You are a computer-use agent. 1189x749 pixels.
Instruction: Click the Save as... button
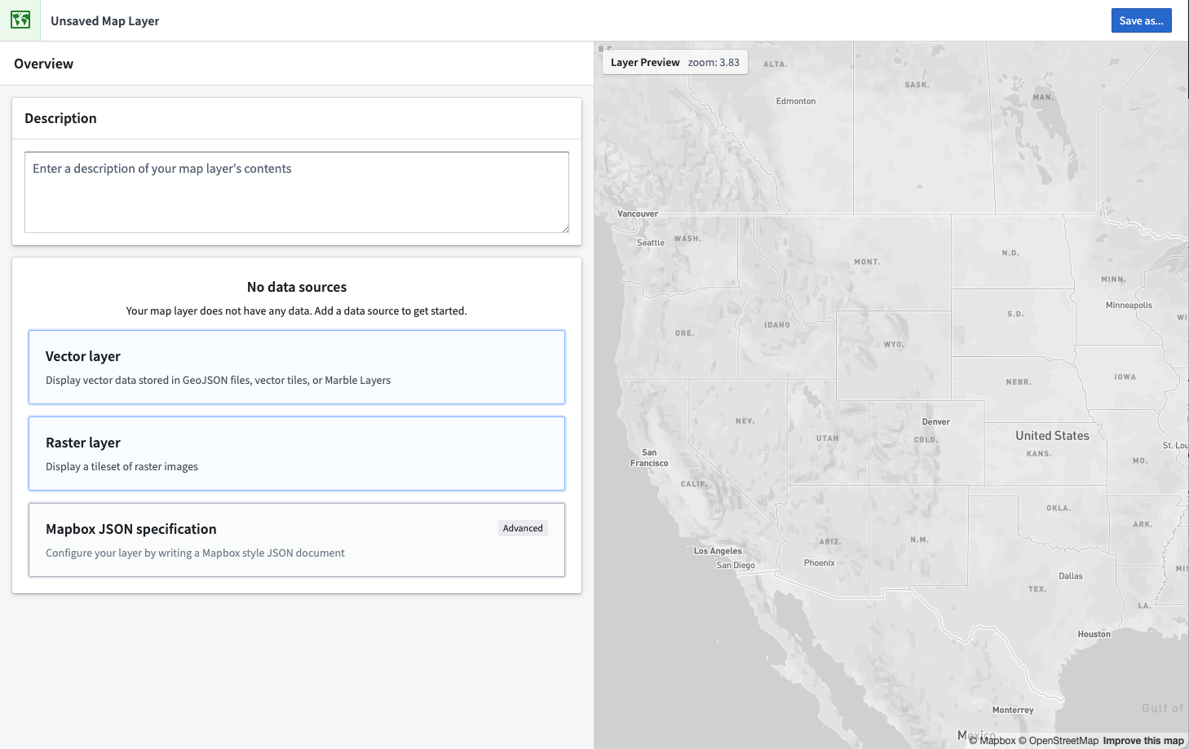(1141, 20)
